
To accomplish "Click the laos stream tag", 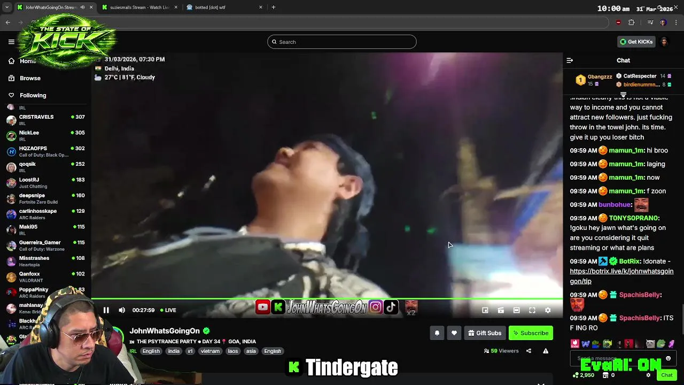I will [232, 351].
